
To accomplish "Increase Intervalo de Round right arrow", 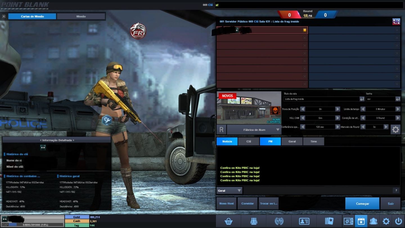I will [386, 127].
